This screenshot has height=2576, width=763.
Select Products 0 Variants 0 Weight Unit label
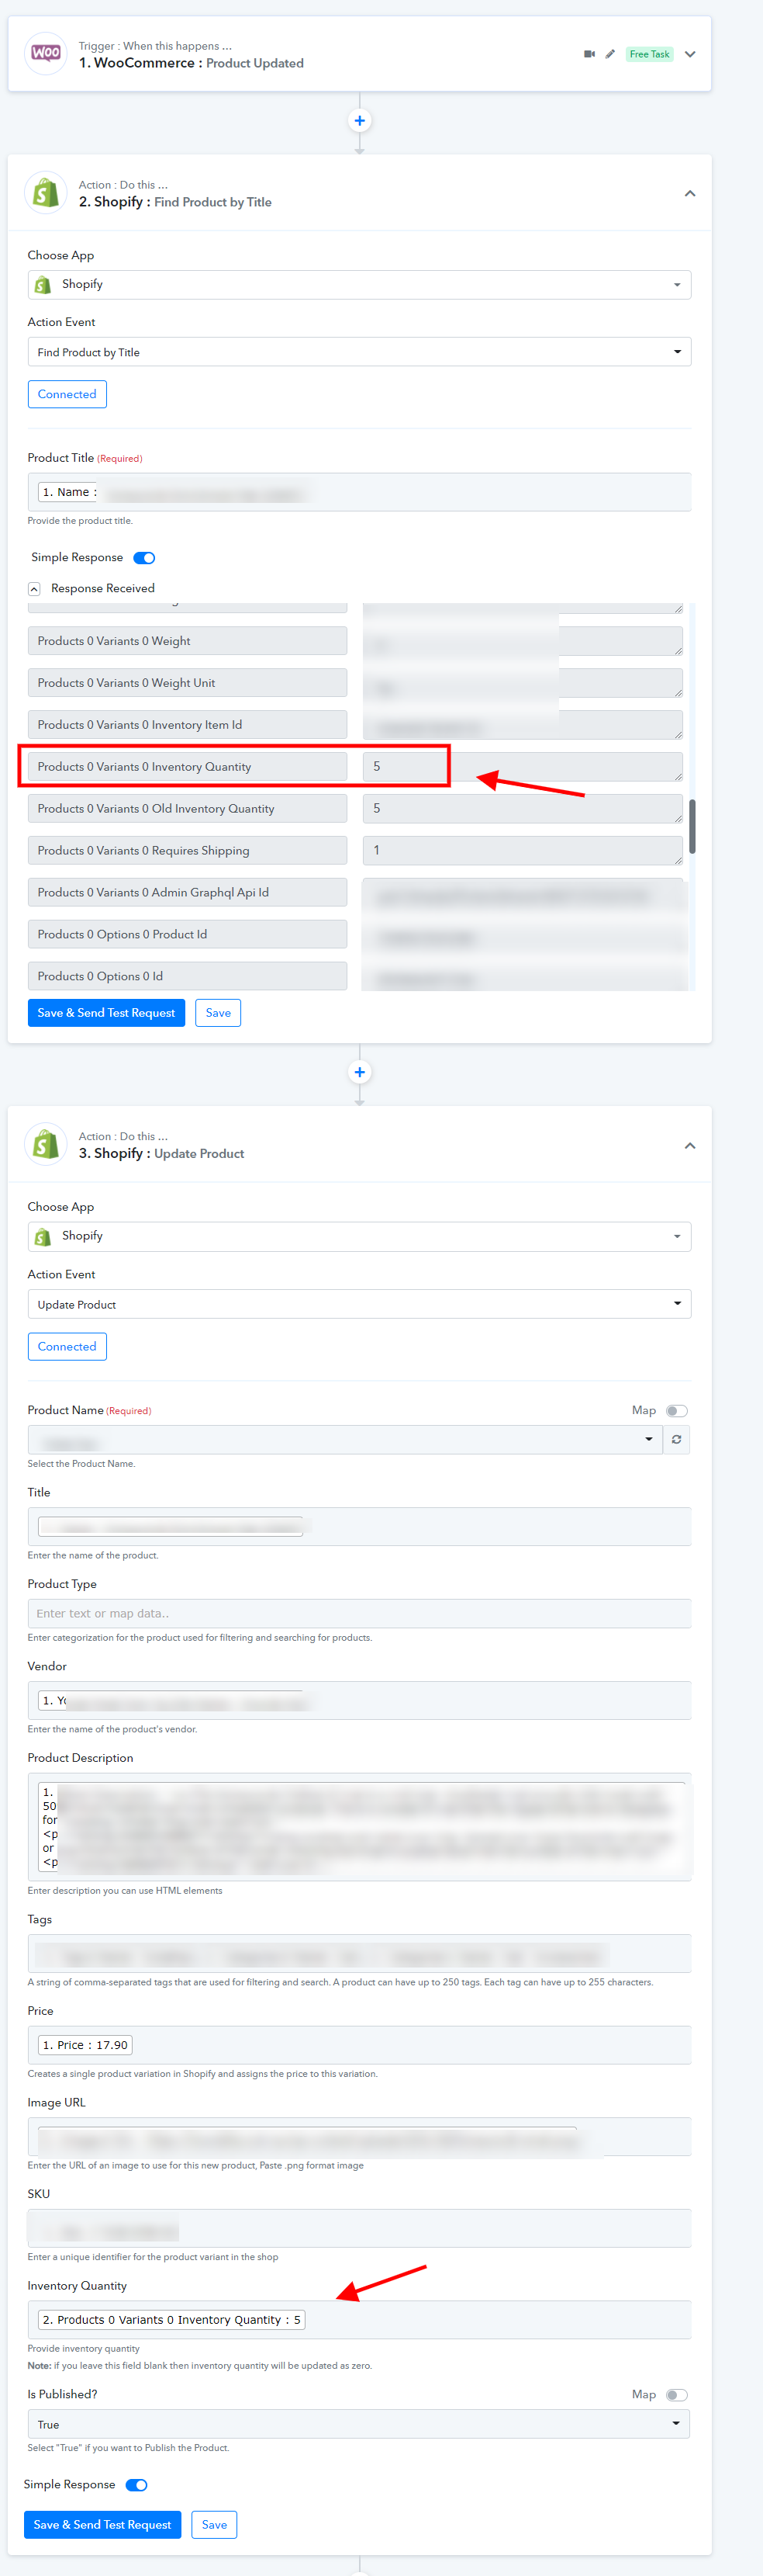188,683
